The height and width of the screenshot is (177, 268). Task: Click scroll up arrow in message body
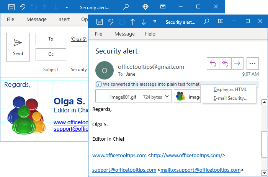pyautogui.click(x=264, y=102)
